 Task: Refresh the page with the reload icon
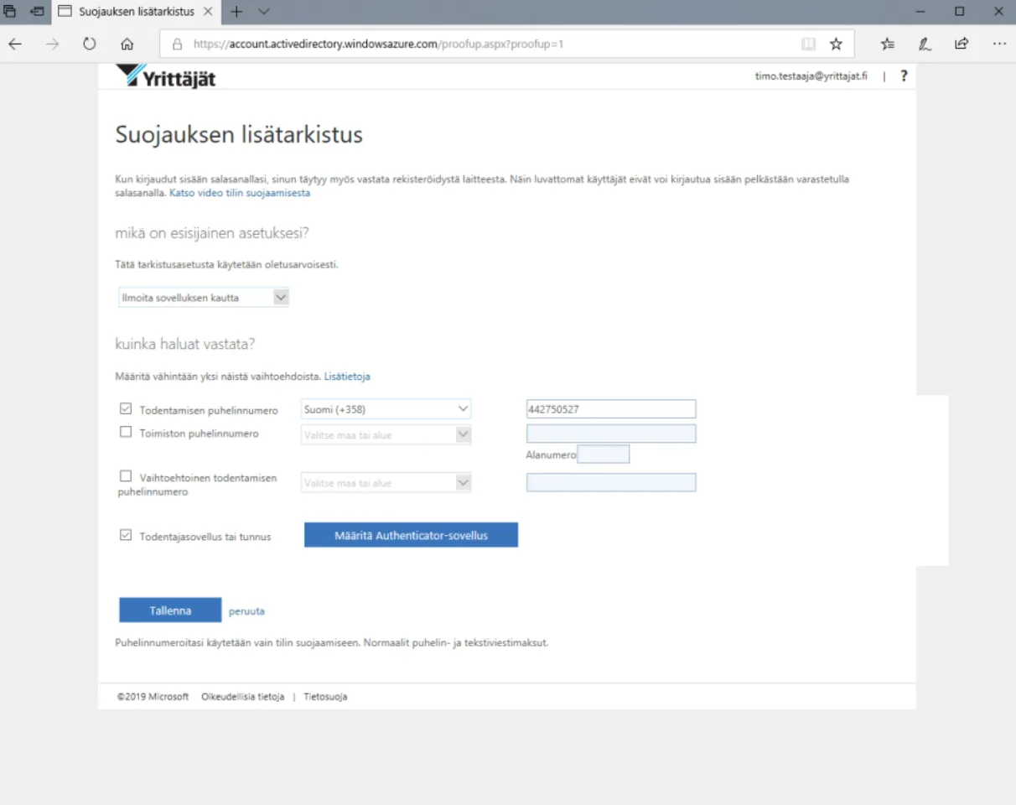[x=90, y=44]
